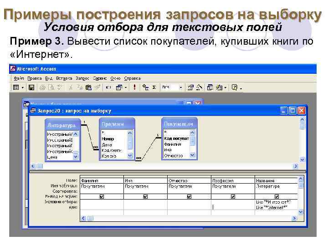Open the Query Type dropdown arrow
The image size is (328, 246).
(x=126, y=87)
